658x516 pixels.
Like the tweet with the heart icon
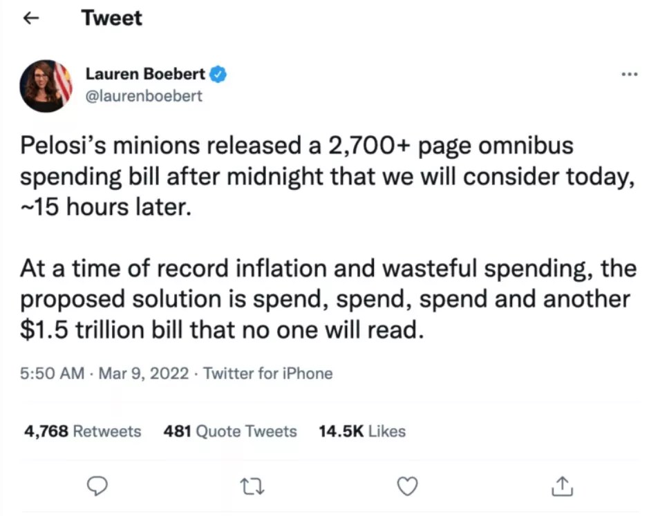[x=408, y=486]
